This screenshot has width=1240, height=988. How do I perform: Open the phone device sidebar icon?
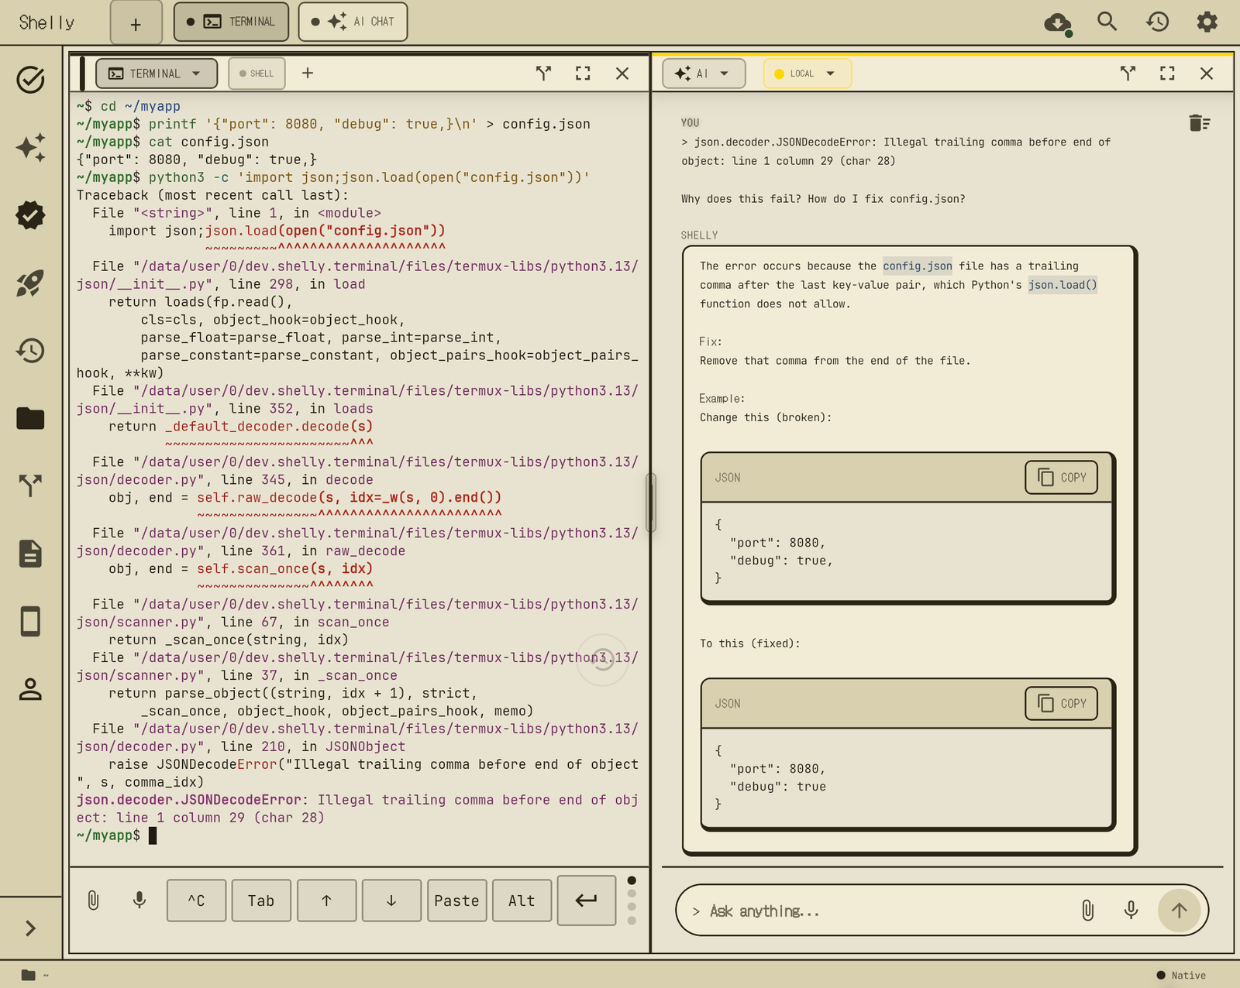tap(30, 621)
